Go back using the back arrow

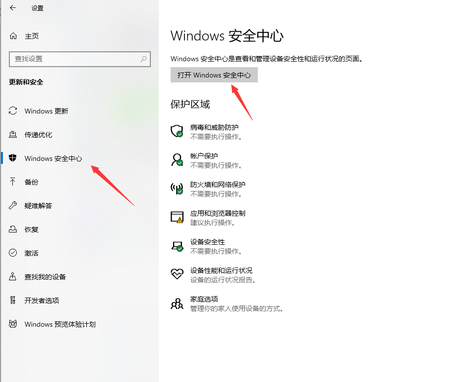13,8
